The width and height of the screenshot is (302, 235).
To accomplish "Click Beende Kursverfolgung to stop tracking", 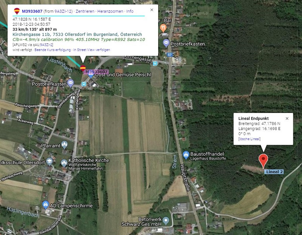I will point(52,50).
